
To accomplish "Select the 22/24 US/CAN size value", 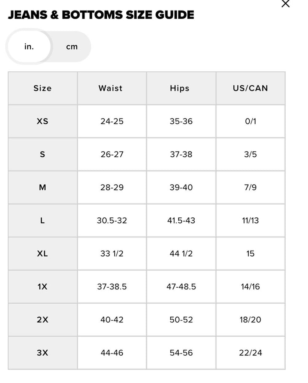I will click(x=250, y=353).
